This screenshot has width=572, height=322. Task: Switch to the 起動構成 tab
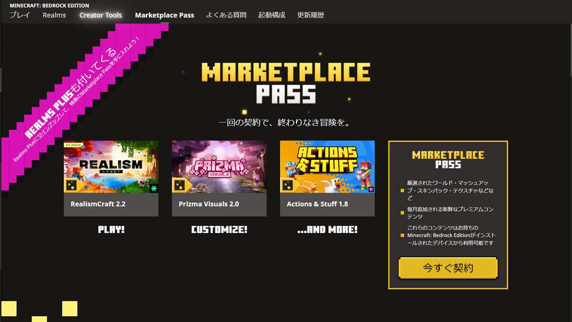pos(272,15)
